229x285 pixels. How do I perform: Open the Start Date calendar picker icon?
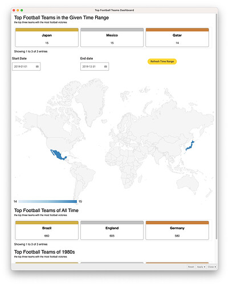point(37,67)
